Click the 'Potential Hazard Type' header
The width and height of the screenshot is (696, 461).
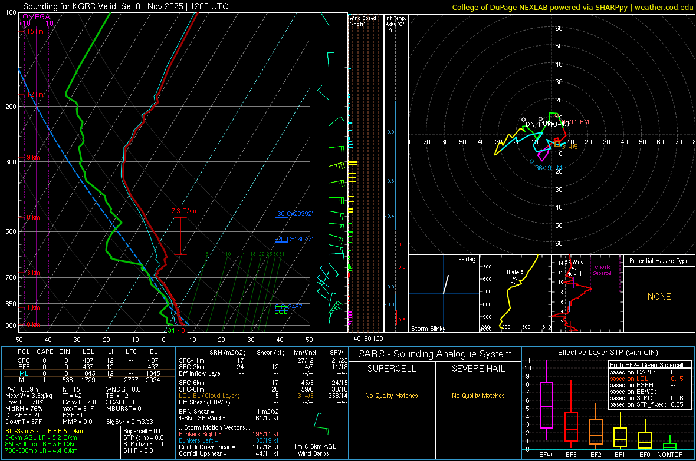pyautogui.click(x=659, y=261)
